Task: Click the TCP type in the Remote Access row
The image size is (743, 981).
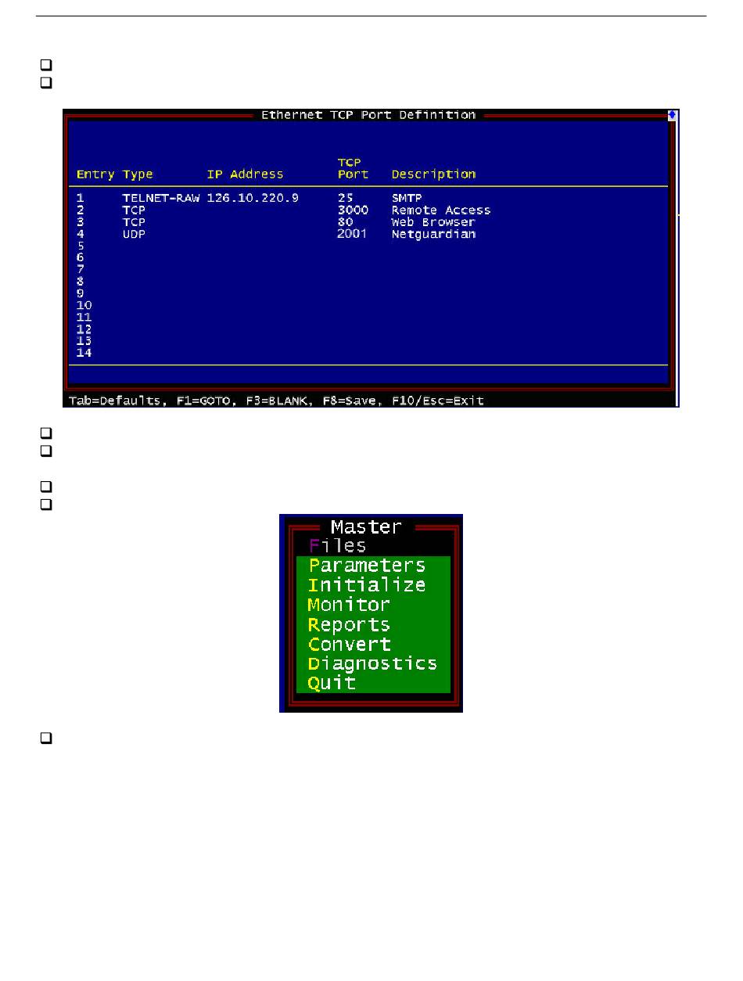Action: pos(134,210)
